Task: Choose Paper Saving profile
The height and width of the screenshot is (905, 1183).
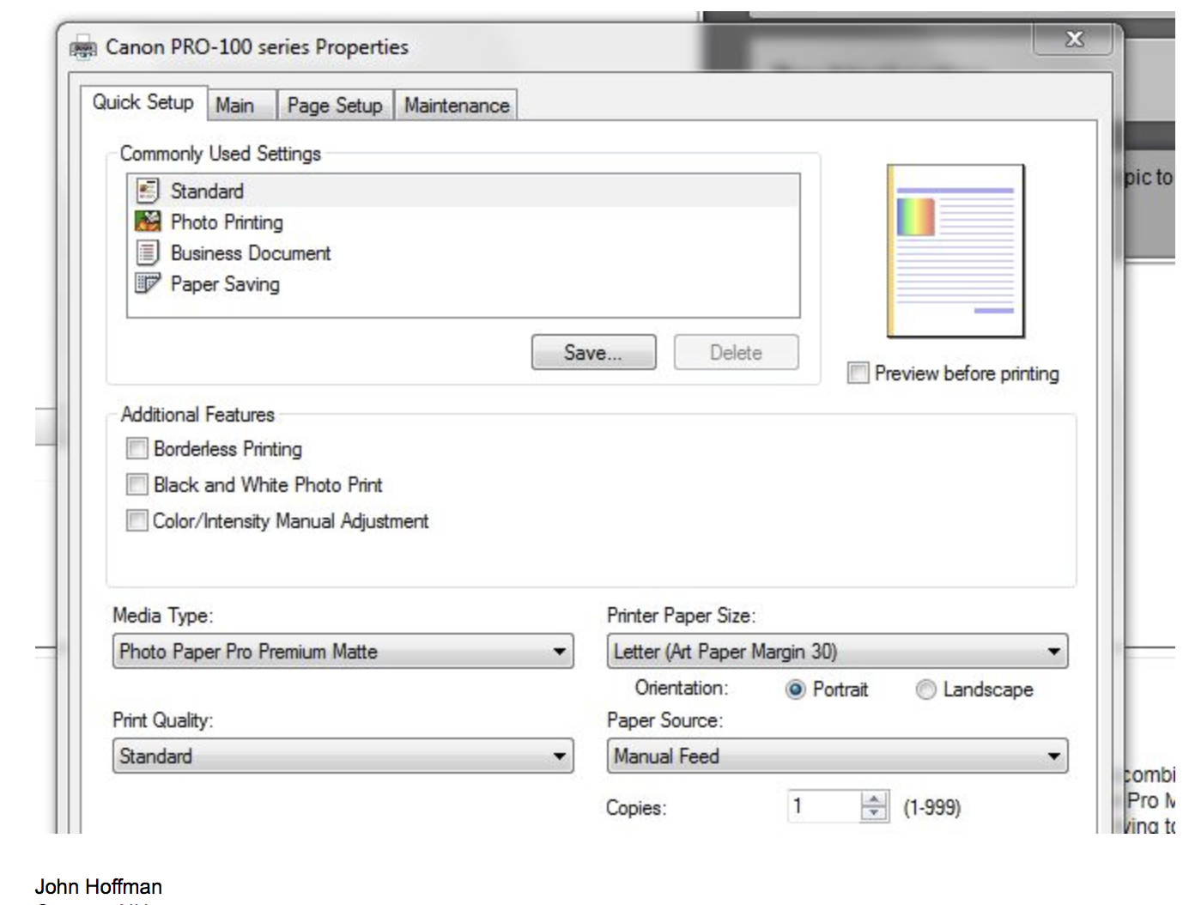Action: click(x=464, y=283)
